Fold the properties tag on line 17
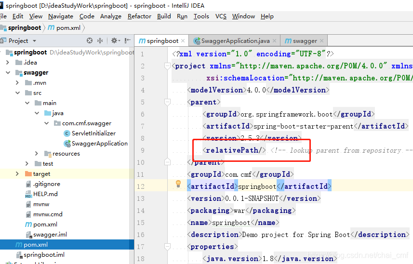 coord(167,247)
